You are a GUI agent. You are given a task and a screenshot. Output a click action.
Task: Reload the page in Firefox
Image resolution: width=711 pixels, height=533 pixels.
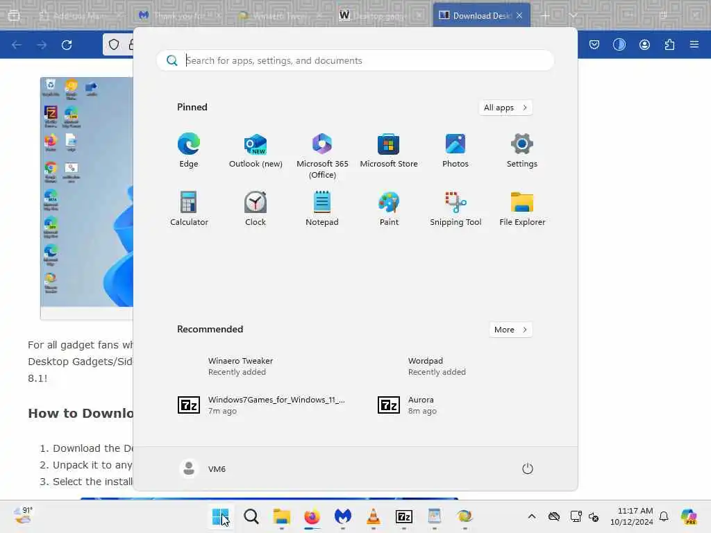(x=67, y=44)
